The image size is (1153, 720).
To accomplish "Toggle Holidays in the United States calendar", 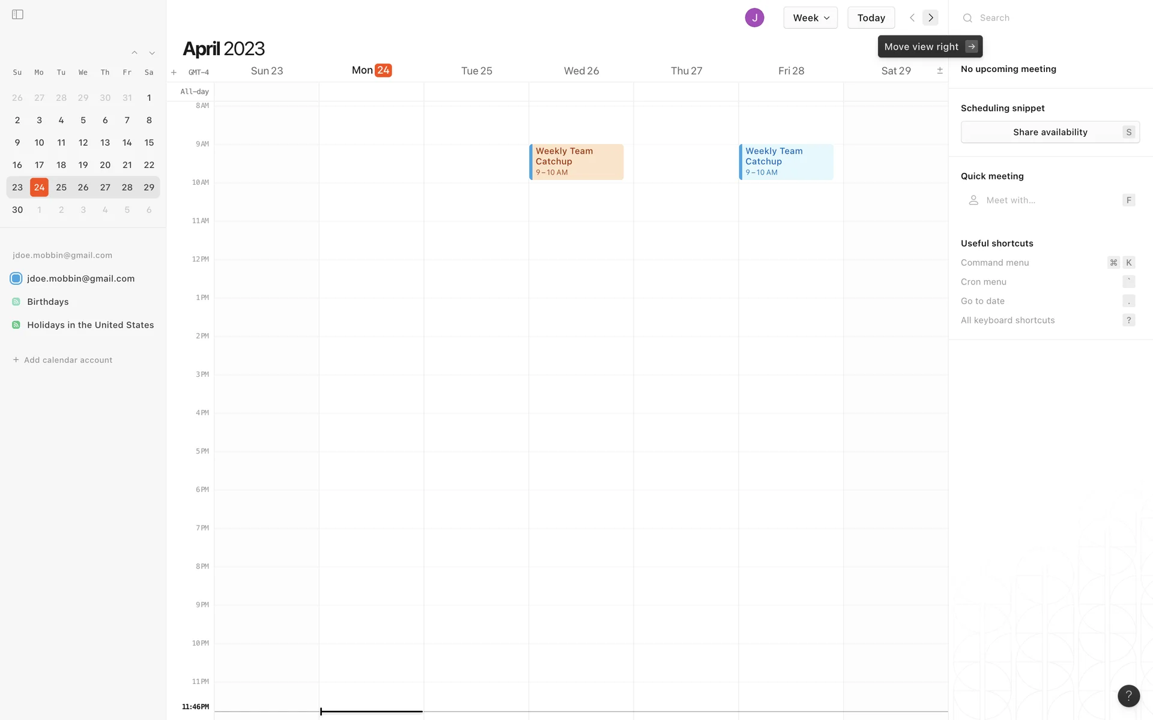I will coord(16,325).
